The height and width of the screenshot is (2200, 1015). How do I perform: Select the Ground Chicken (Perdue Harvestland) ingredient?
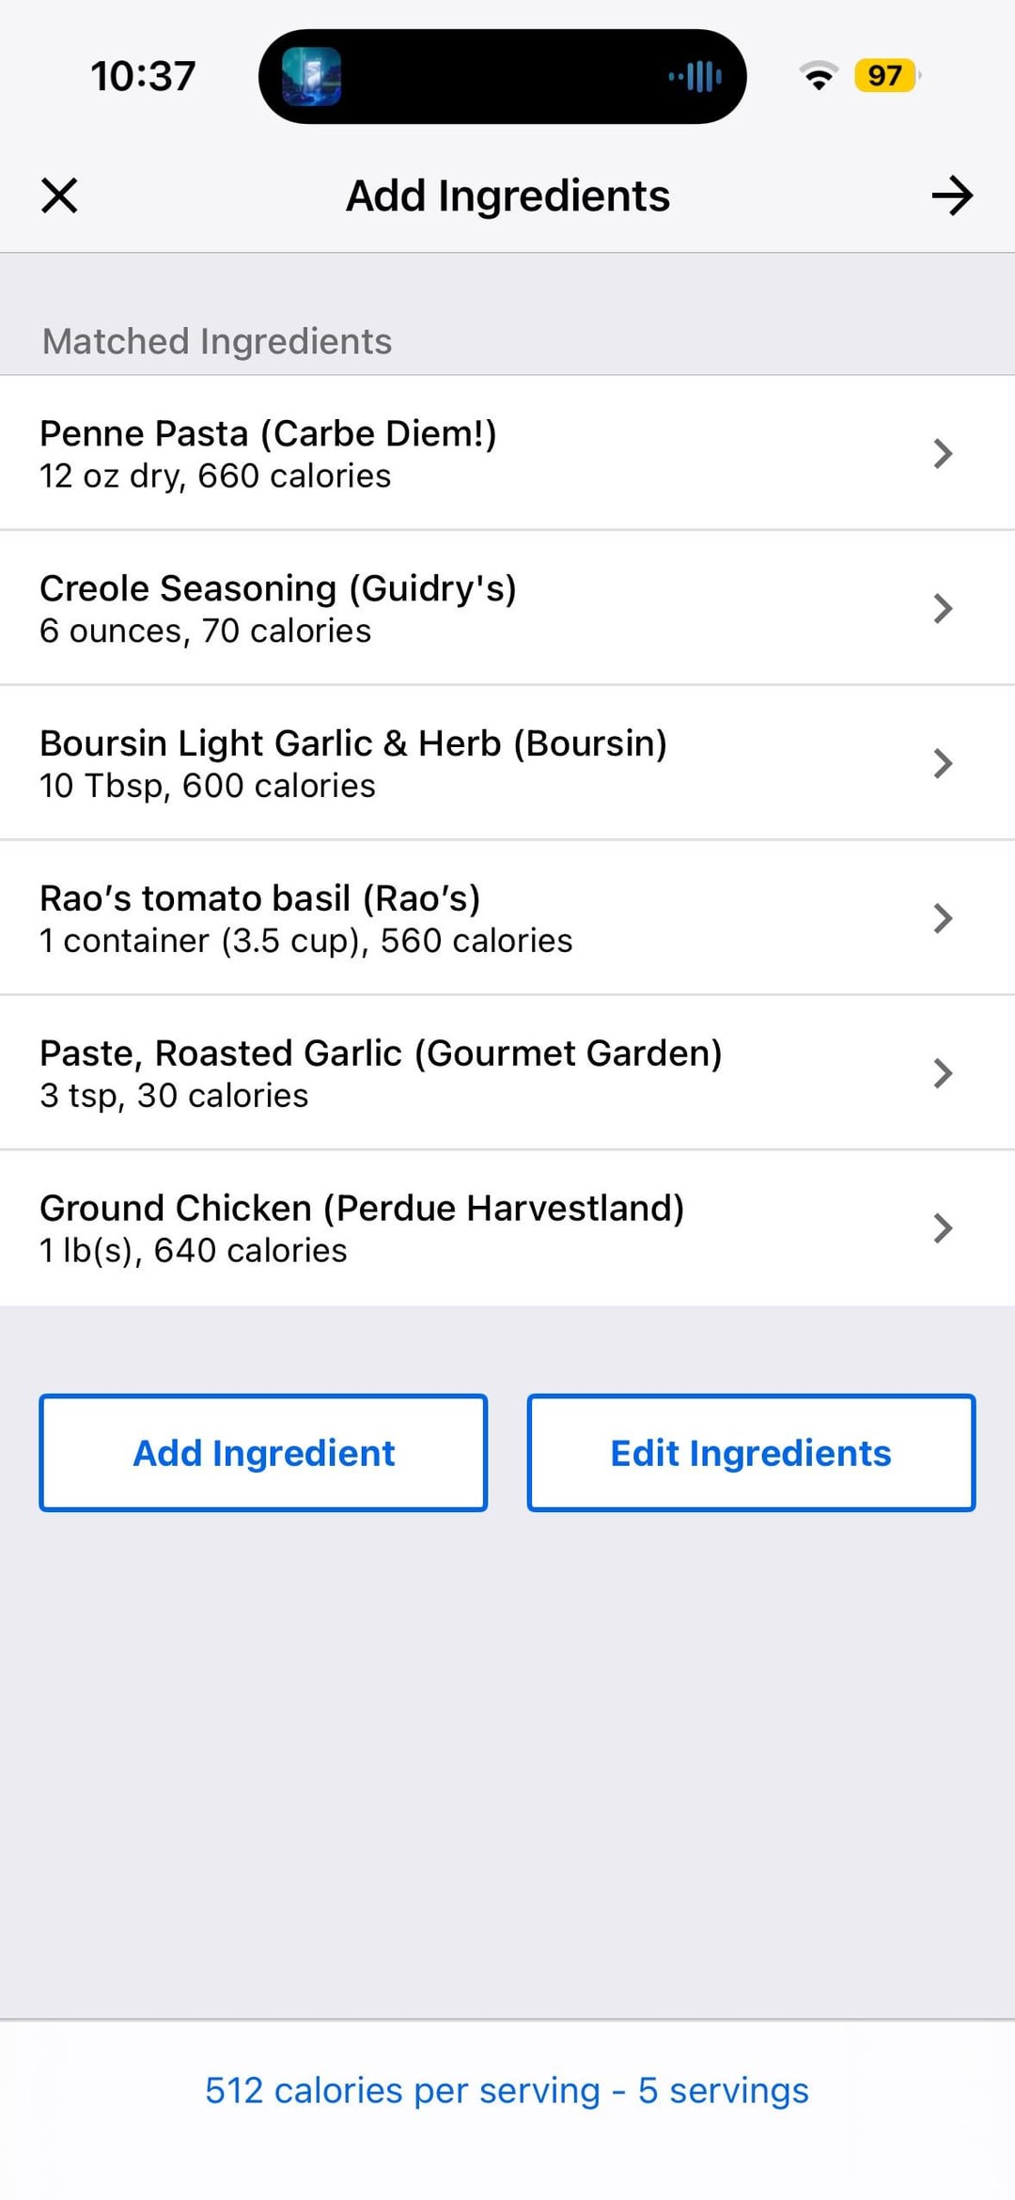click(362, 1209)
